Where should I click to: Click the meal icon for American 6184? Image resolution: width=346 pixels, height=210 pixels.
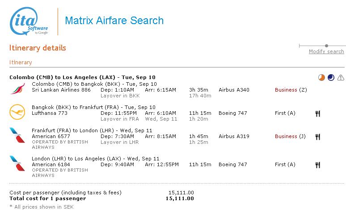click(318, 164)
